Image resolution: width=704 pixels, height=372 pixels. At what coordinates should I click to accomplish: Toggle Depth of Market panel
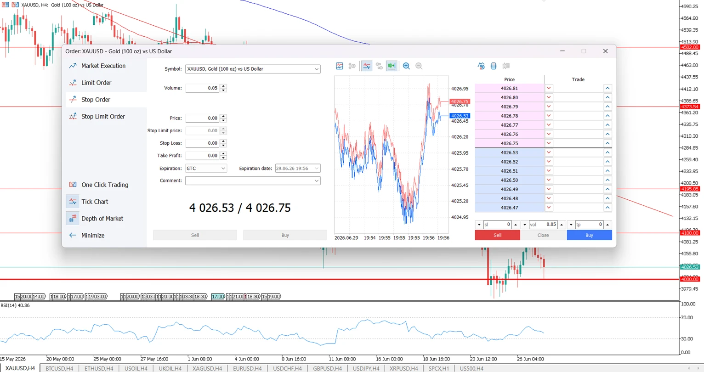[x=102, y=219]
